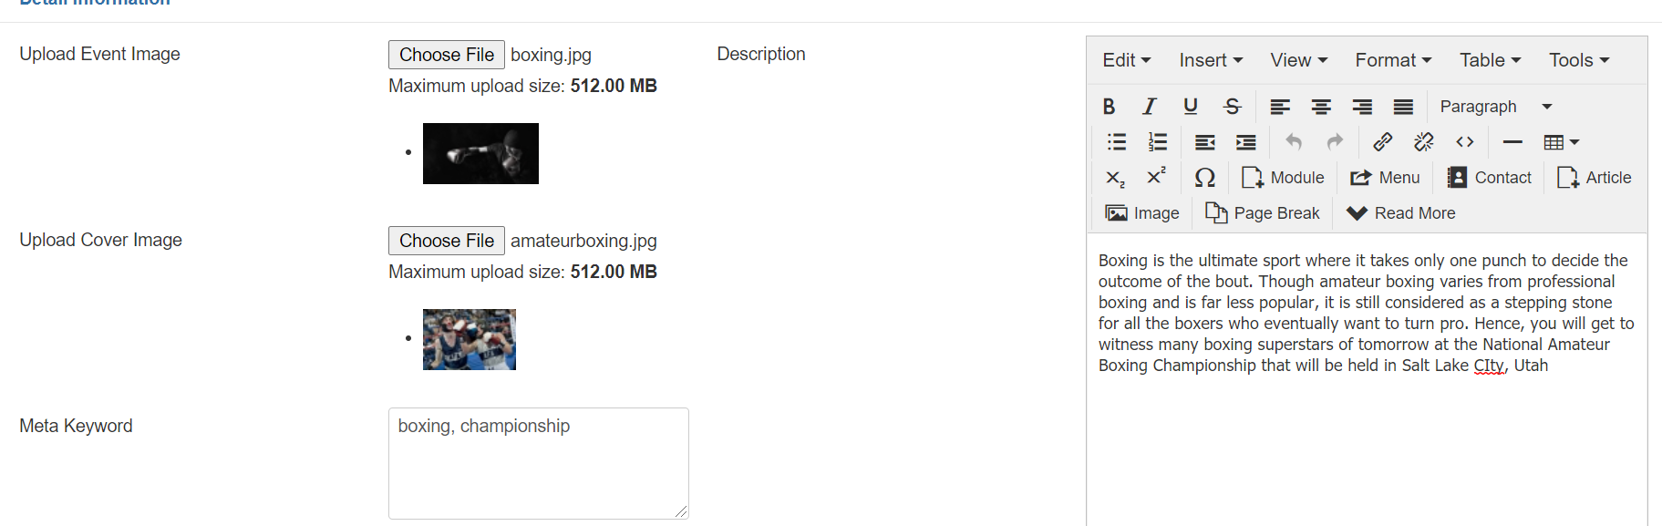Screen dimensions: 1662x526
Task: Expand the table insert dropdown
Action: (x=1561, y=142)
